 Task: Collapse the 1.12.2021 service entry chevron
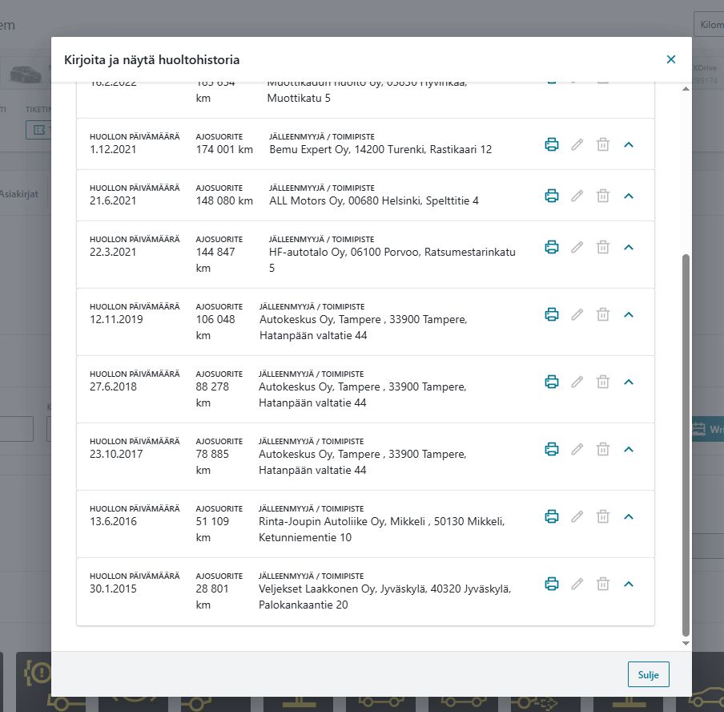click(x=629, y=144)
